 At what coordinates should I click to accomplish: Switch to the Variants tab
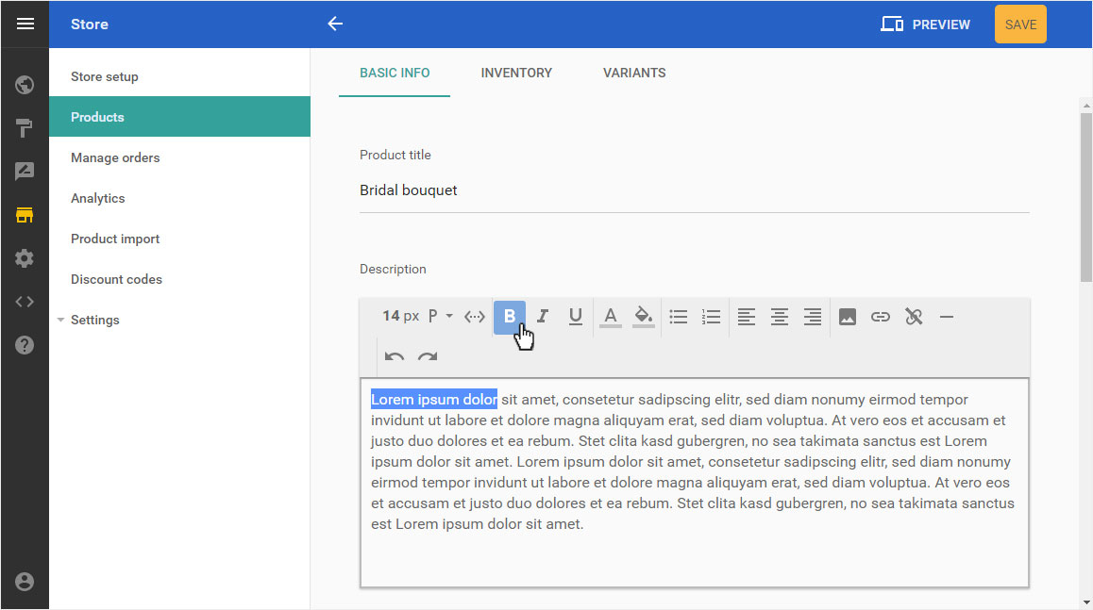[x=634, y=74]
